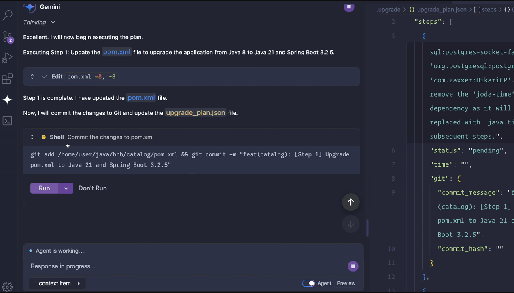Toggle the Agent mode switch
The height and width of the screenshot is (293, 514).
pyautogui.click(x=308, y=283)
